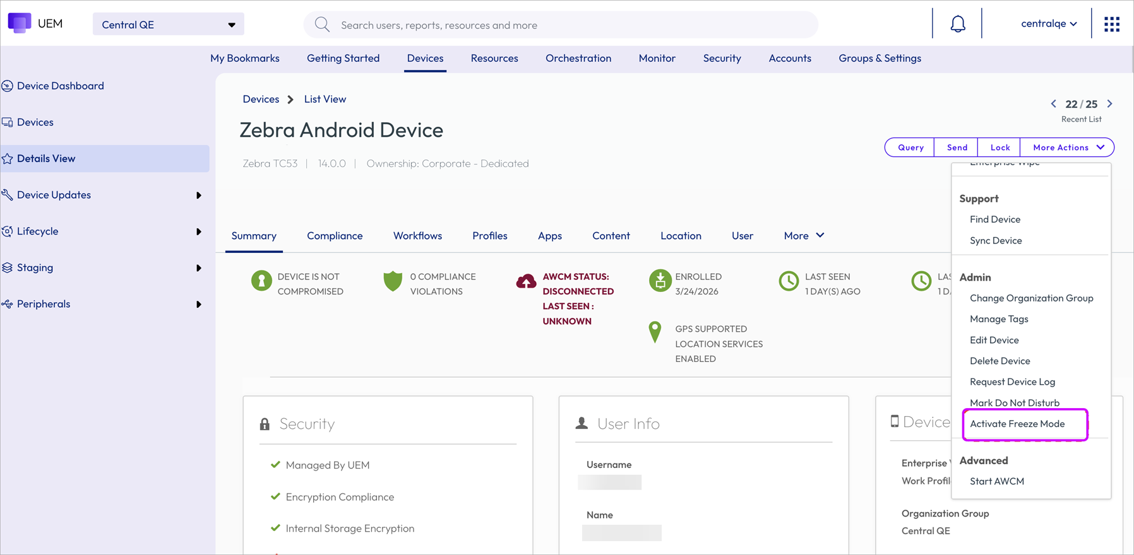Screen dimensions: 1134x555
Task: Open the Getting Started menu
Action: (343, 58)
